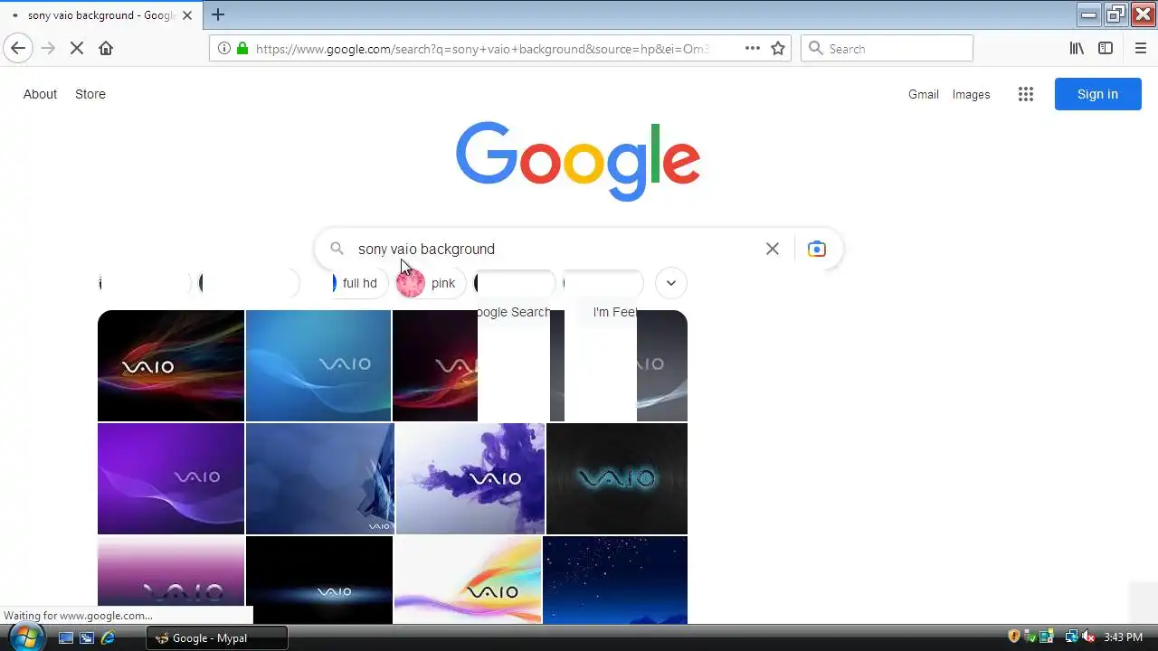Viewport: 1158px width, 651px height.
Task: Open the blue wave VAIO thumbnail
Action: point(318,365)
